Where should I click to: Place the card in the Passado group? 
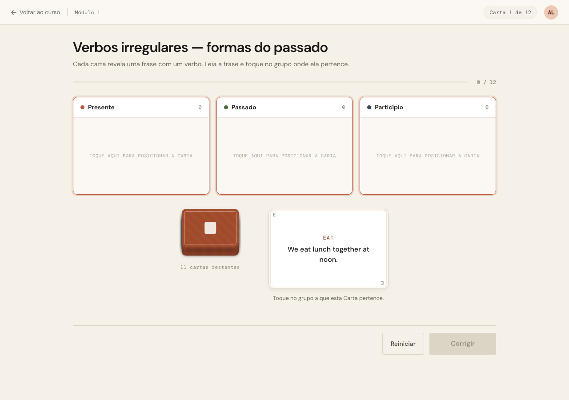coord(284,146)
